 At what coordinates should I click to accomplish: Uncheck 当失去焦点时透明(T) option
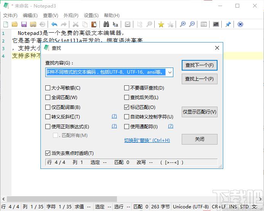pos(48,153)
